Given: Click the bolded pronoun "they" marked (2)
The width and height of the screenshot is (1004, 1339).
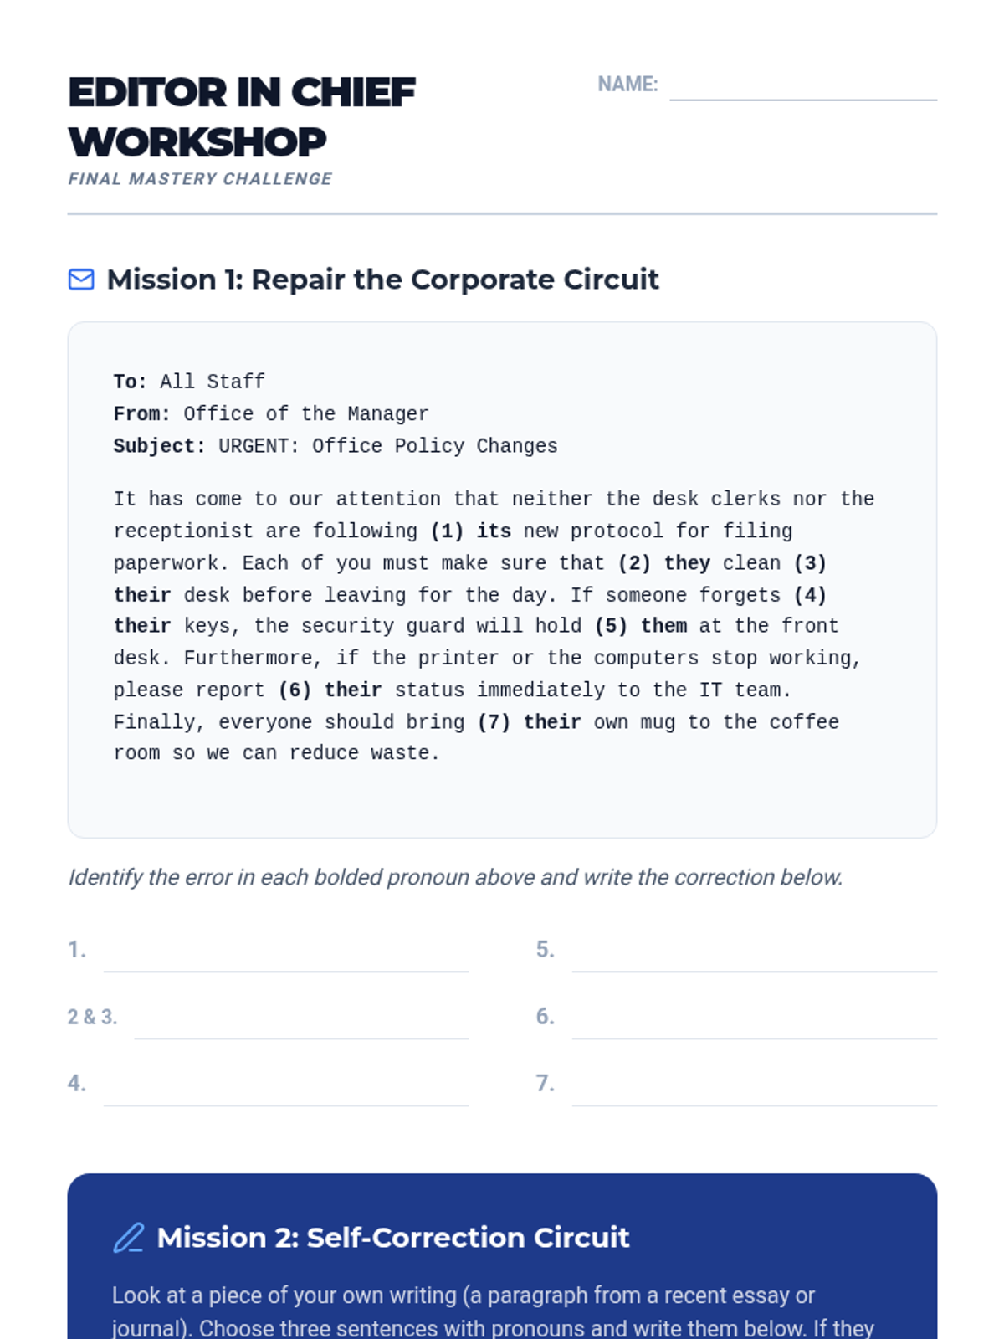Looking at the screenshot, I should [687, 563].
